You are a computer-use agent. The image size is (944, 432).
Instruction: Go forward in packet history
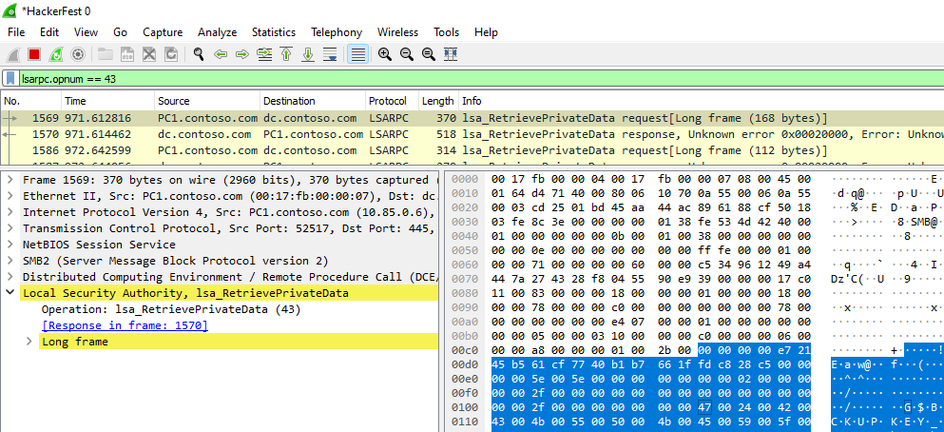tap(242, 54)
